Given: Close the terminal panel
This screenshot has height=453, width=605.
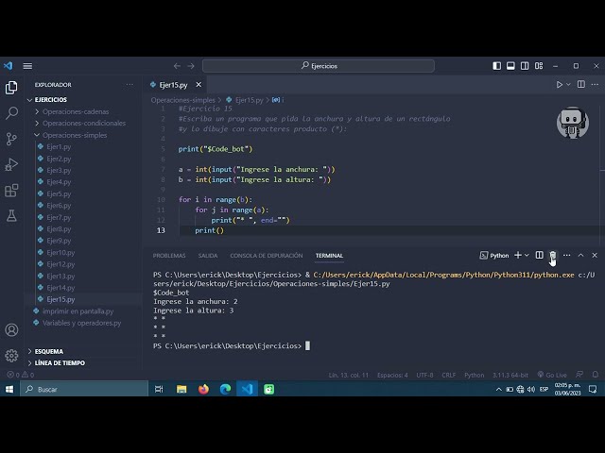Looking at the screenshot, I should [595, 255].
